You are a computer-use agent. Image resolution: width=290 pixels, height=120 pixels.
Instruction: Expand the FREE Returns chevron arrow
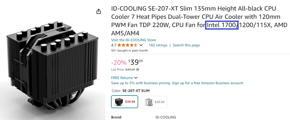coord(136,78)
